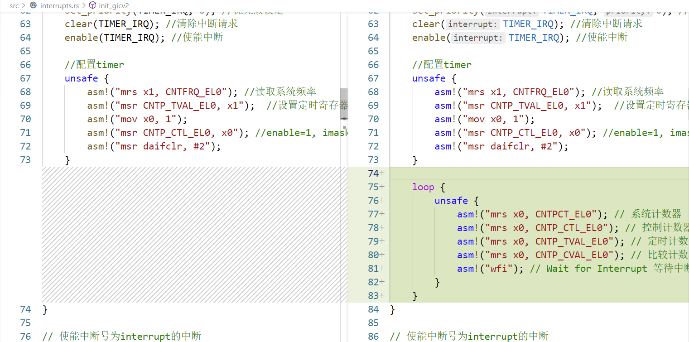Click the Rust file icon in breadcrumb
This screenshot has width=689, height=342.
pos(33,5)
